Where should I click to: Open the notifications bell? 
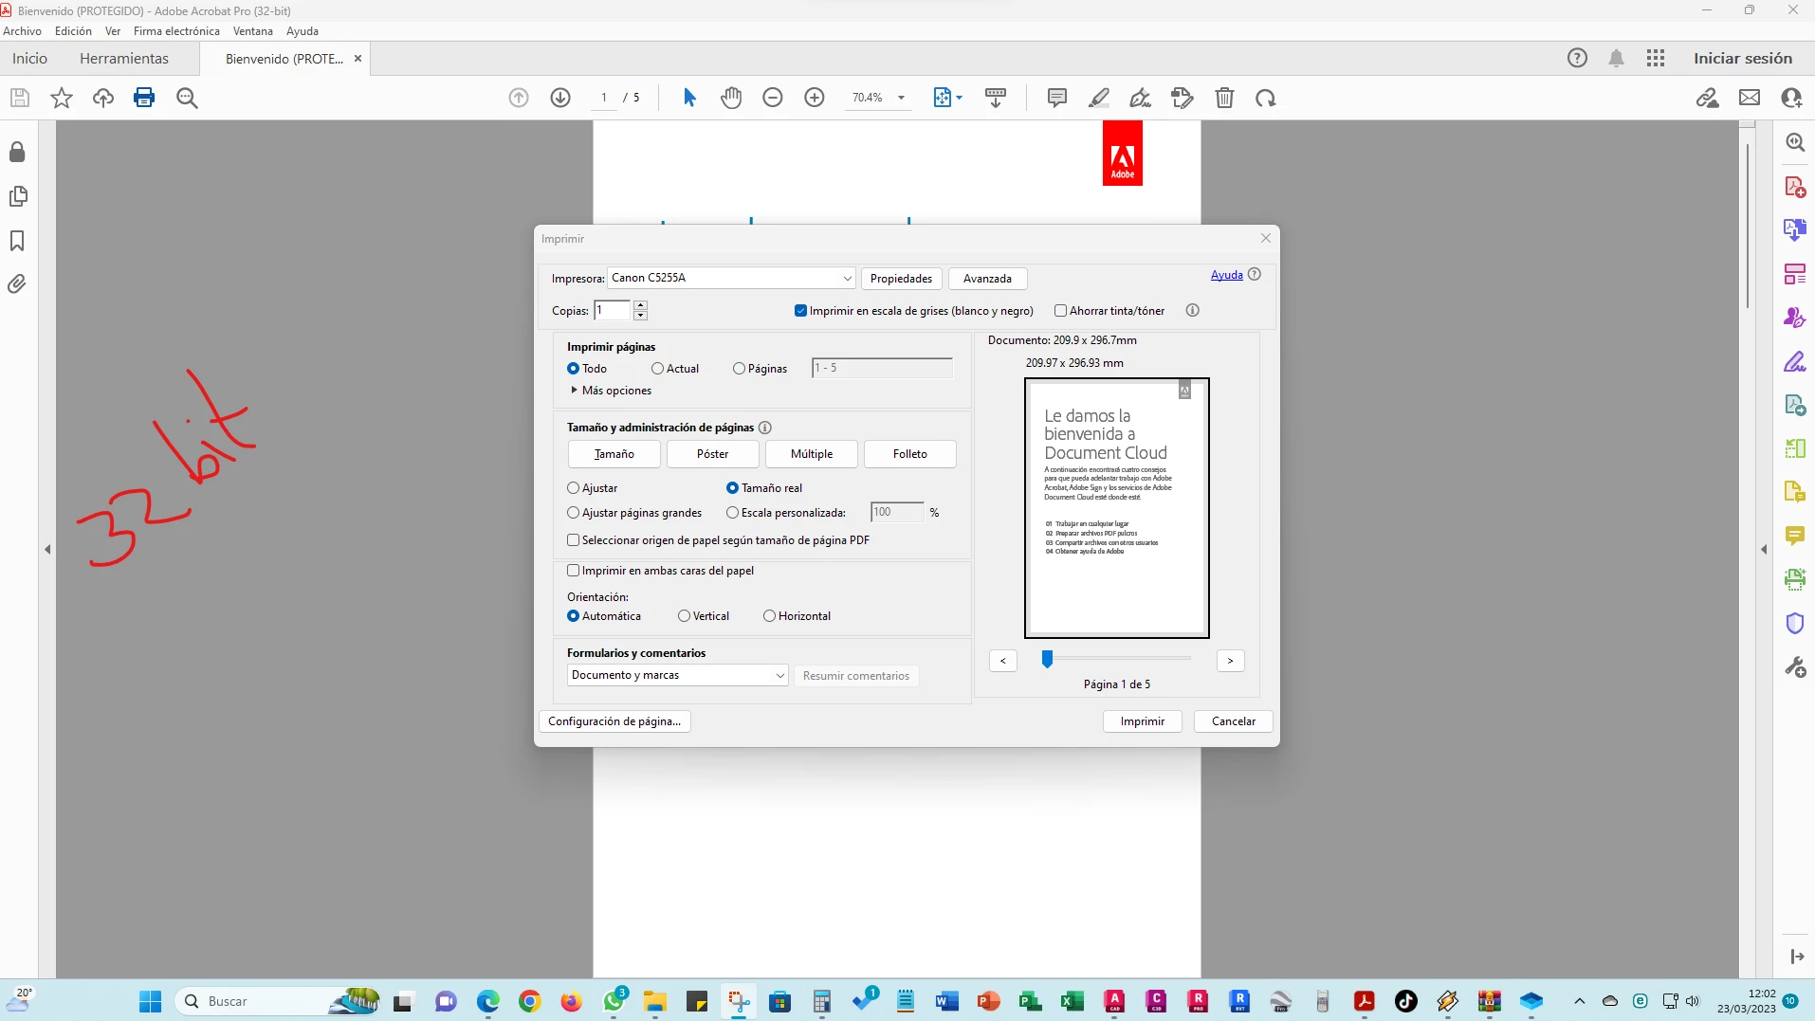tap(1617, 58)
